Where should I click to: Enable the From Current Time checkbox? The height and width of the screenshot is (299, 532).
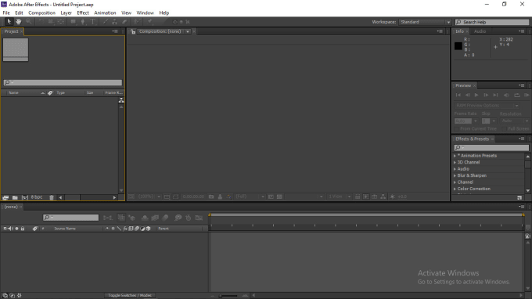coord(457,128)
